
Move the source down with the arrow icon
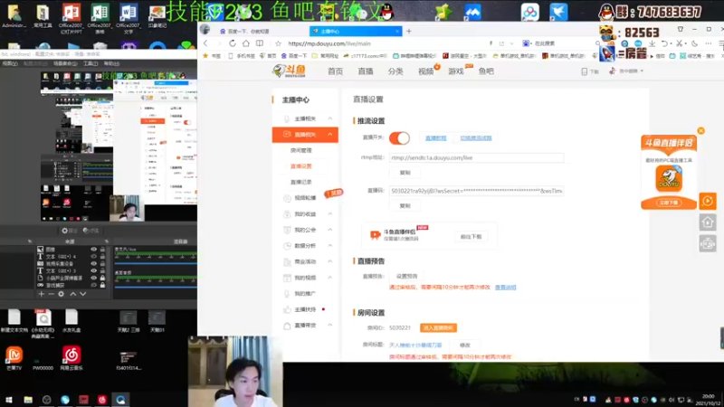point(82,294)
